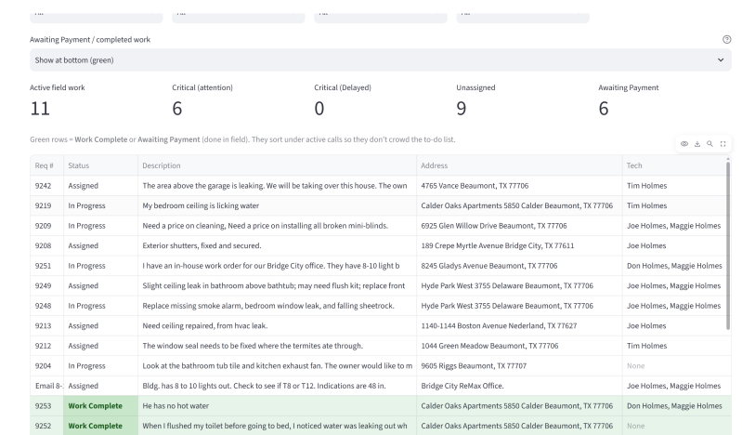The image size is (742, 435).
Task: Select request number 9219 cell
Action: point(46,205)
